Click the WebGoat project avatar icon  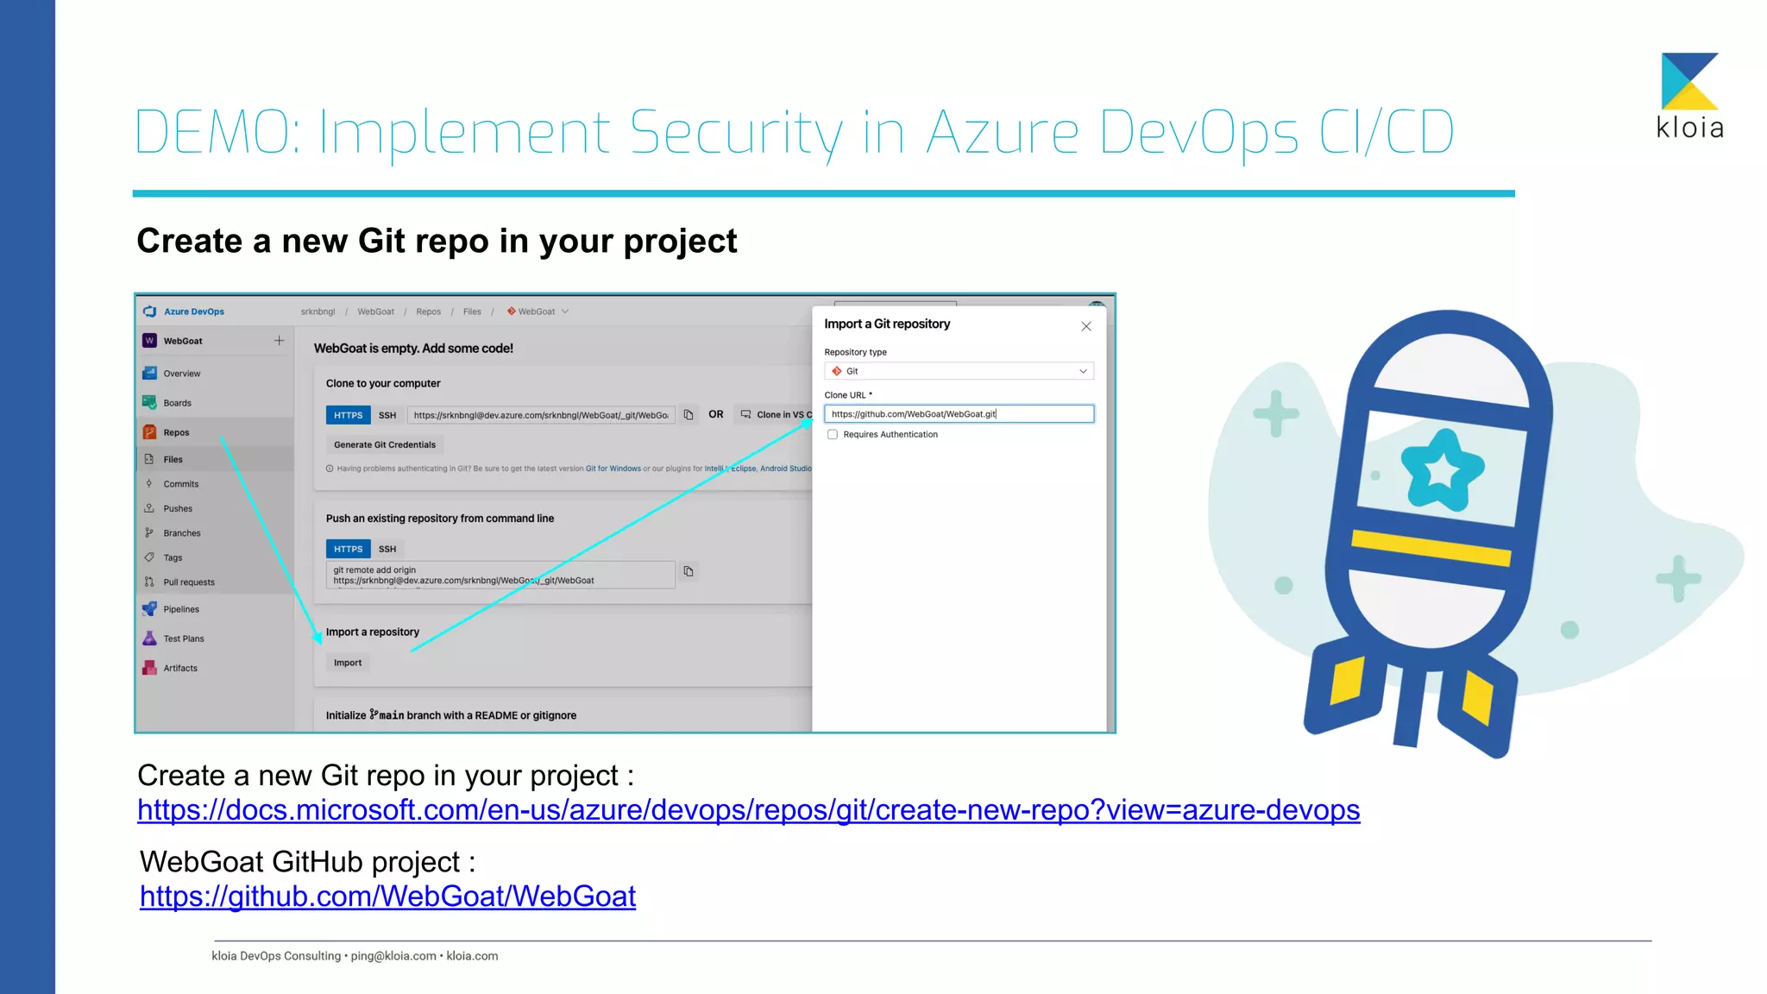pyautogui.click(x=149, y=341)
